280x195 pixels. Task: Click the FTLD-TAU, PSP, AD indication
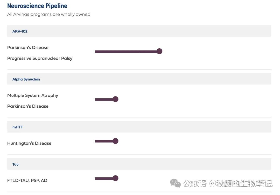click(27, 180)
